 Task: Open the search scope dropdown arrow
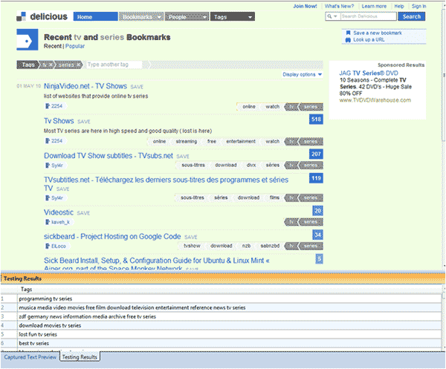(335, 16)
